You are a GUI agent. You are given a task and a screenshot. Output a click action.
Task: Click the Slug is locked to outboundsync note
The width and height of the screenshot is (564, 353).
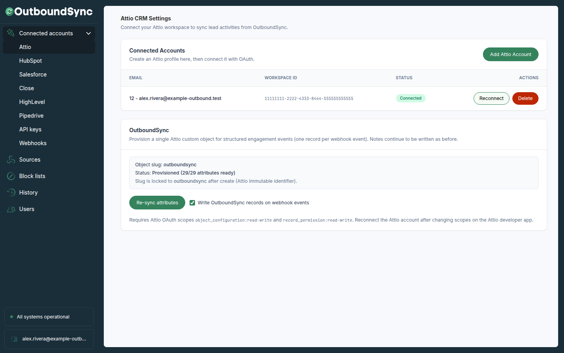point(216,181)
